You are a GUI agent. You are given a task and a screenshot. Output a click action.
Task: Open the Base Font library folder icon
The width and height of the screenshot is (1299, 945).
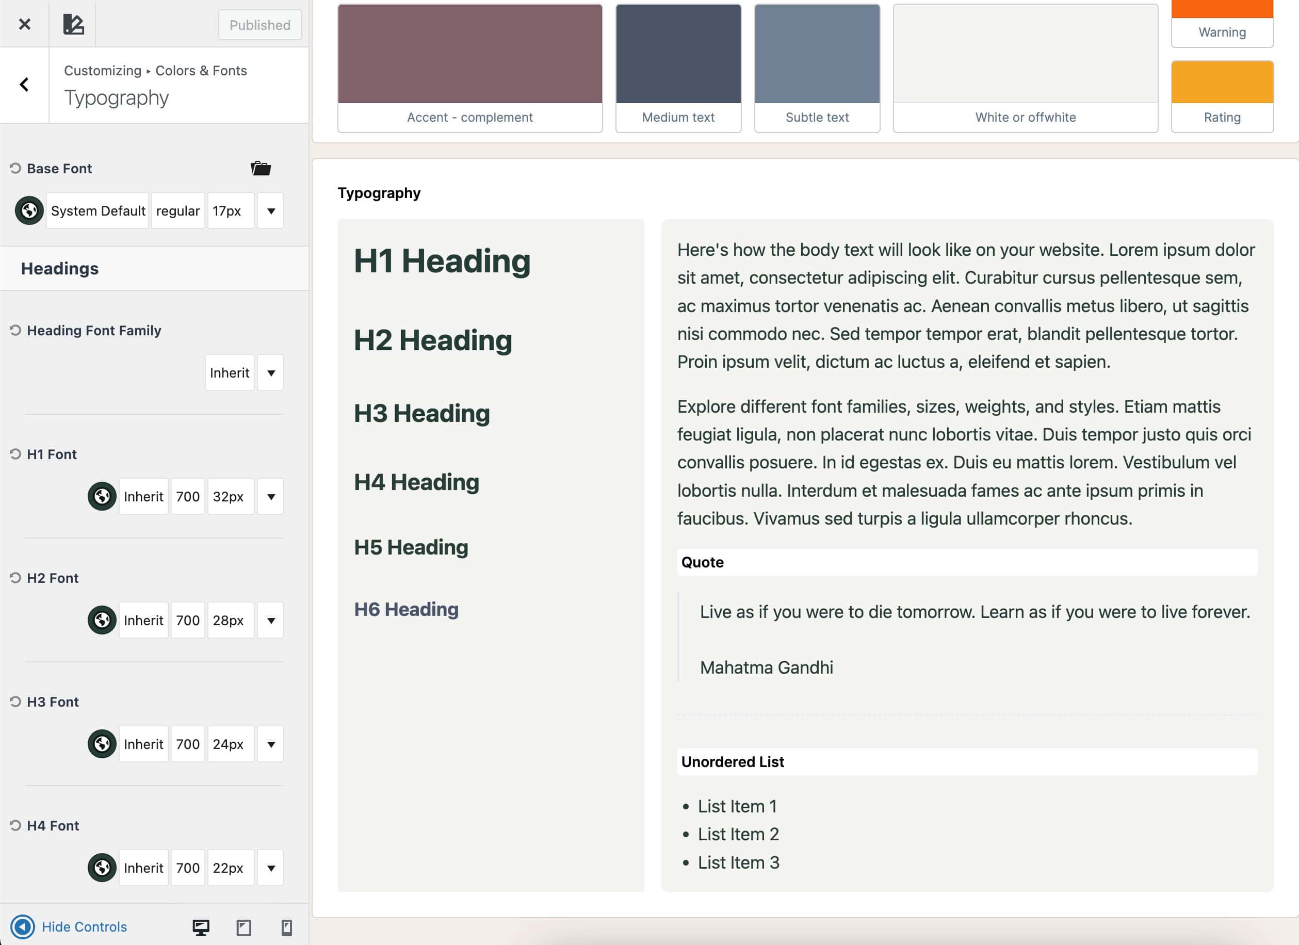[262, 168]
